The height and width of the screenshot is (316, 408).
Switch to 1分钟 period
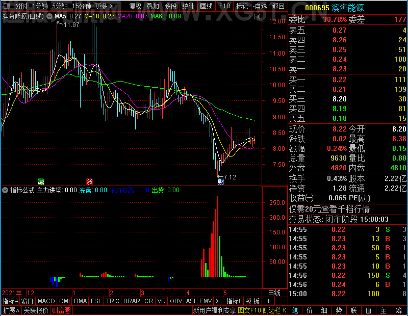[x=40, y=6]
